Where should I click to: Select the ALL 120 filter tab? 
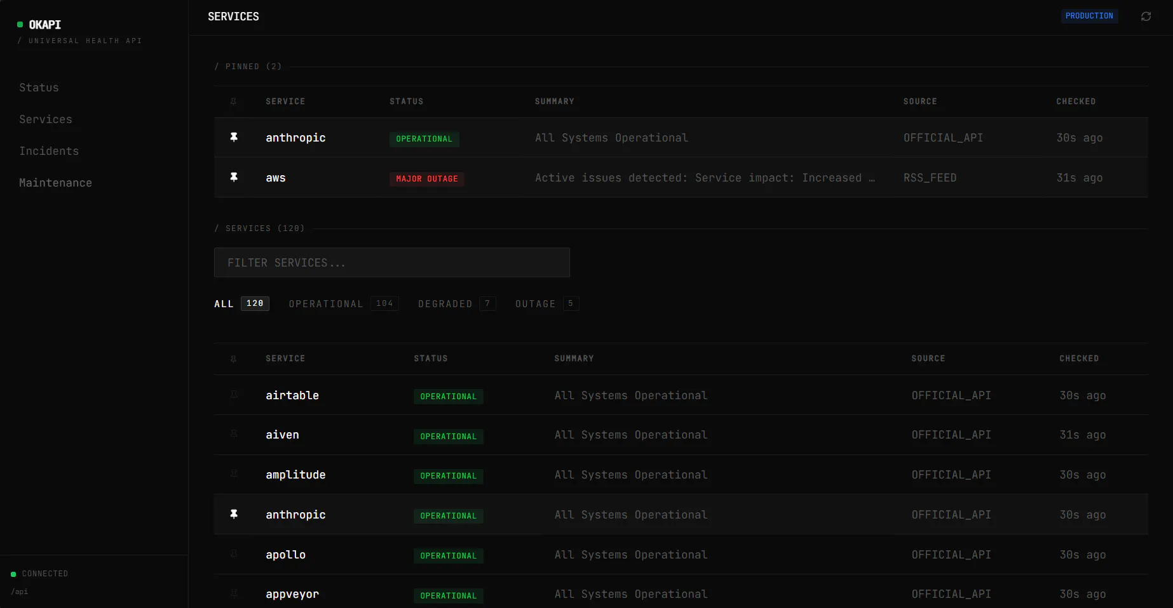[x=241, y=303]
